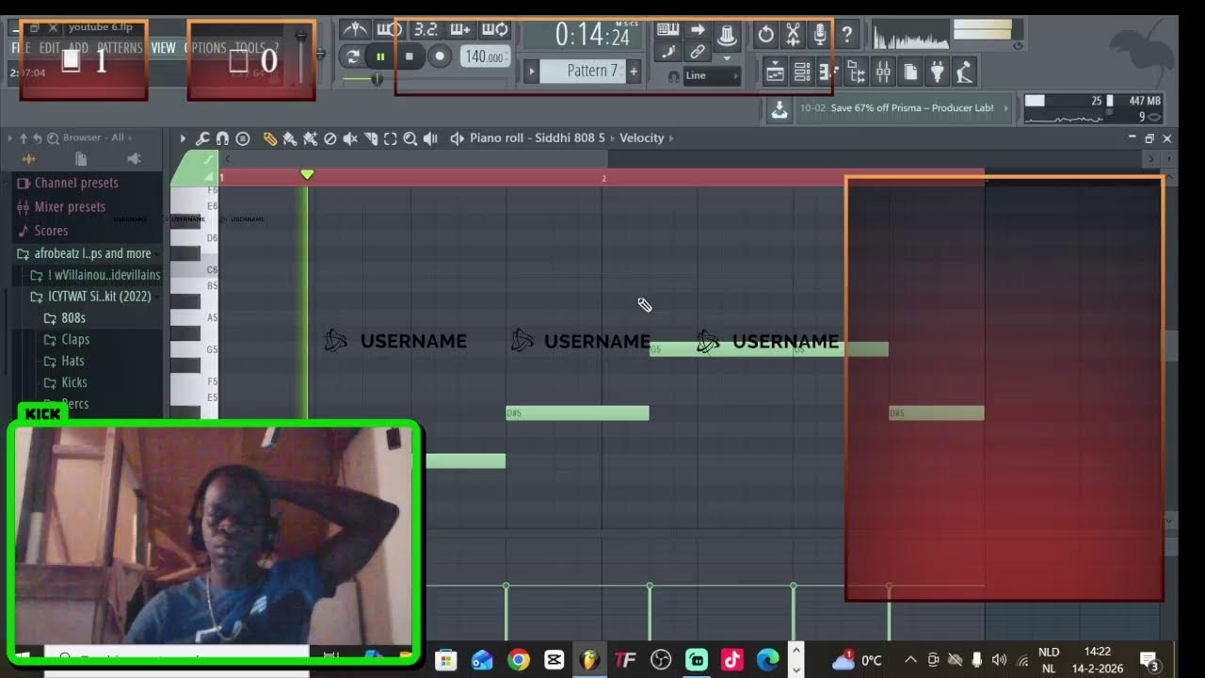The height and width of the screenshot is (678, 1205).
Task: Collapse the afrobeatz l..ps and more folder
Action: (x=92, y=253)
